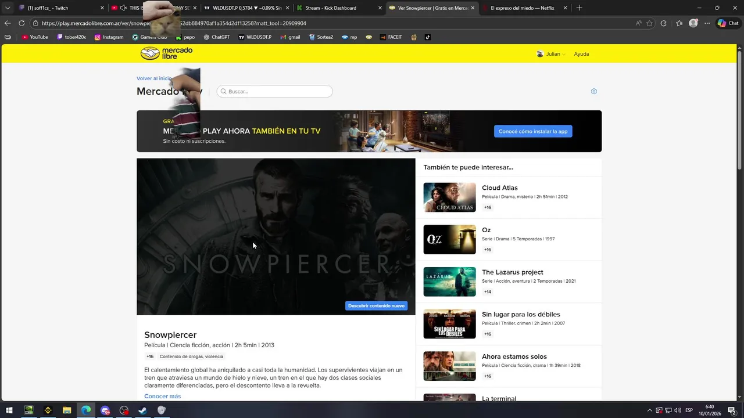Open Cloud Atlas thumbnail
The width and height of the screenshot is (744, 418).
(x=449, y=197)
